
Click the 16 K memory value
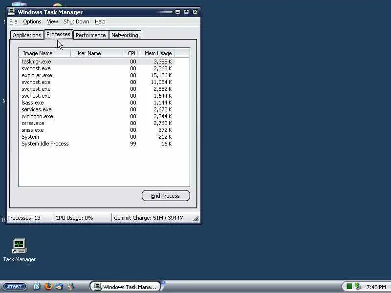[167, 144]
